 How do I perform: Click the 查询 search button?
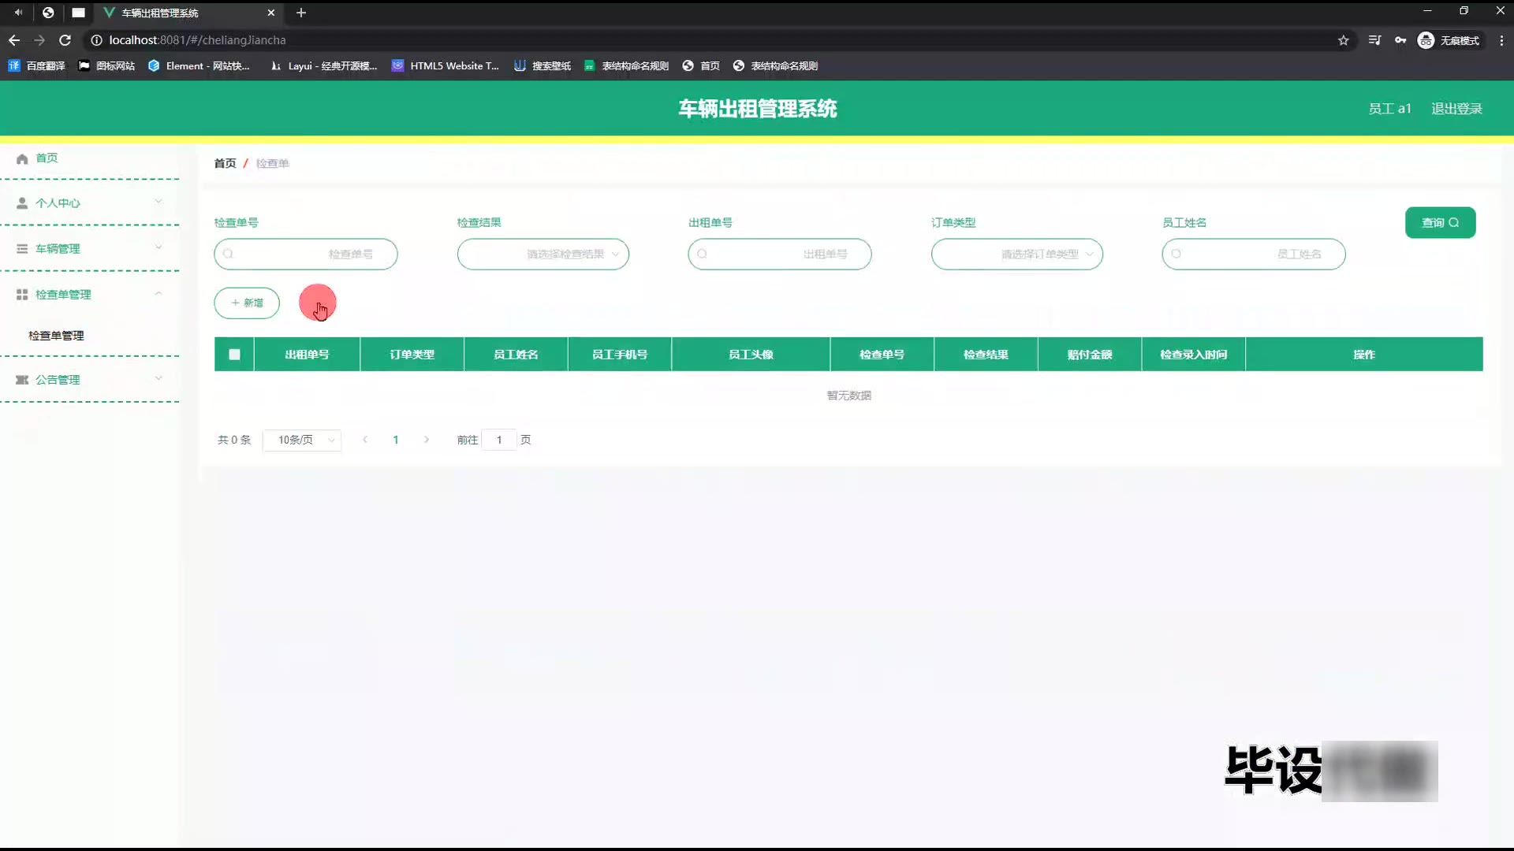coord(1440,223)
